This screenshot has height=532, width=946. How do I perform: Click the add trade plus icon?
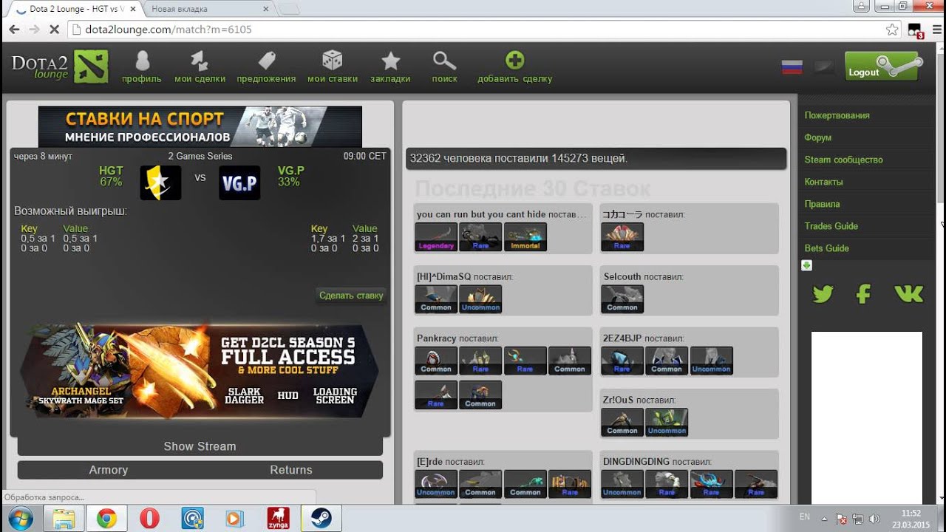[514, 61]
